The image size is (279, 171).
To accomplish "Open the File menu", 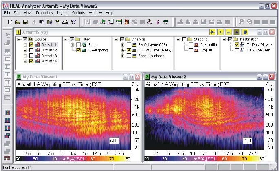I will click(7, 13).
